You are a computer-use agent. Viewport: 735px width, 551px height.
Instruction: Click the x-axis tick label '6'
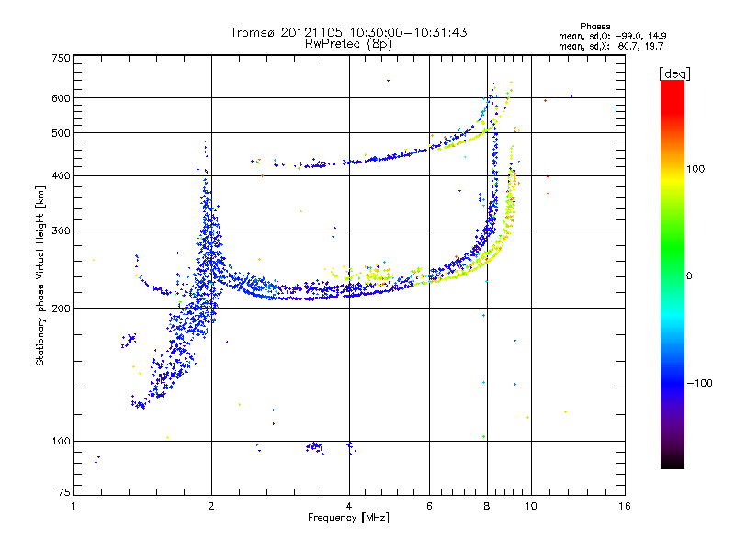tap(429, 506)
